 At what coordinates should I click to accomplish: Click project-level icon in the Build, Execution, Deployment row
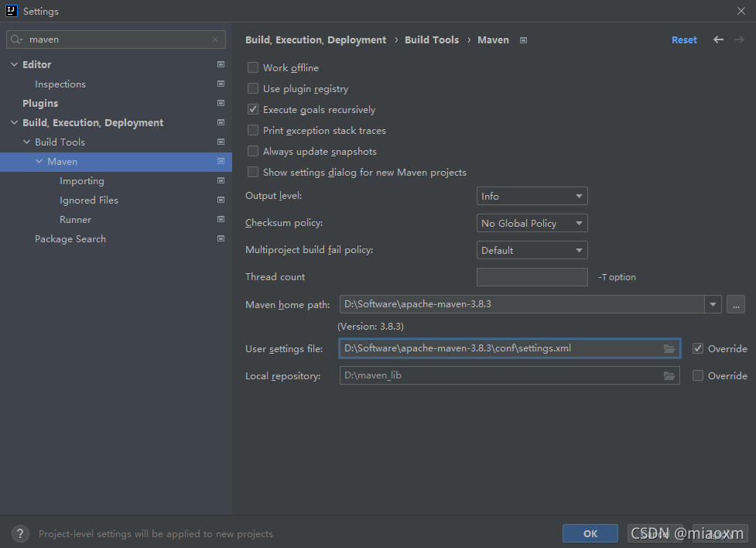click(x=221, y=122)
